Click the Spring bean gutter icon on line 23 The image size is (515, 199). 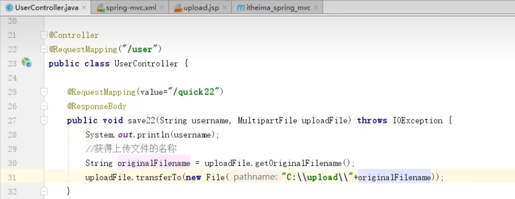[27, 62]
